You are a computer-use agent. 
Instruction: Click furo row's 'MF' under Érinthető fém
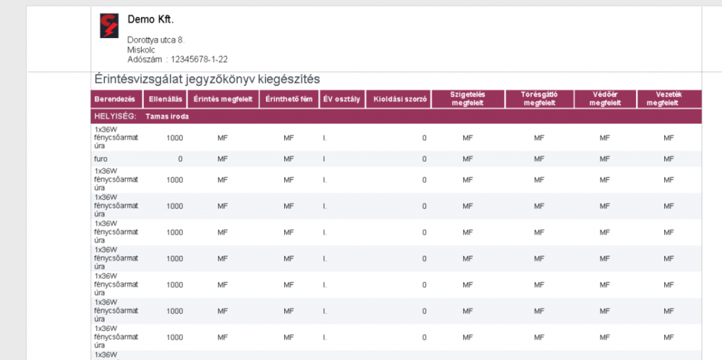pos(288,159)
